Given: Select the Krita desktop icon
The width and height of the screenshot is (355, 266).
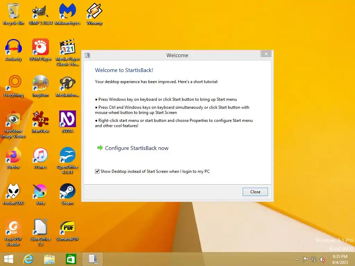Looking at the screenshot, I should [x=40, y=194].
